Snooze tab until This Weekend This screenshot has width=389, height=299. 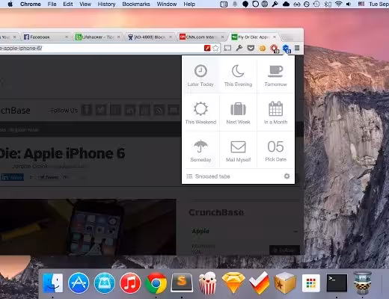tap(200, 113)
